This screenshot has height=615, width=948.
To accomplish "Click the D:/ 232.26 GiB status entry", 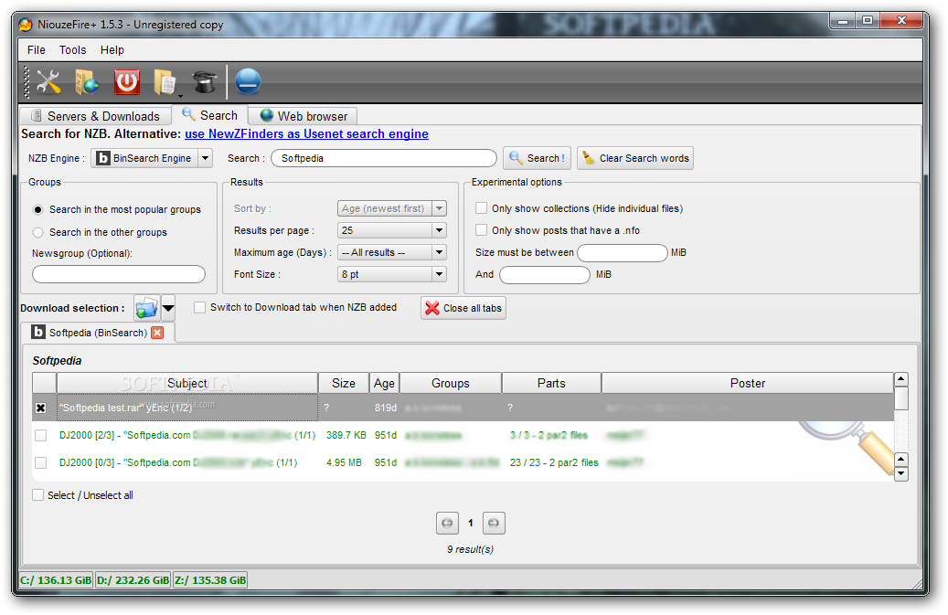I will click(133, 580).
